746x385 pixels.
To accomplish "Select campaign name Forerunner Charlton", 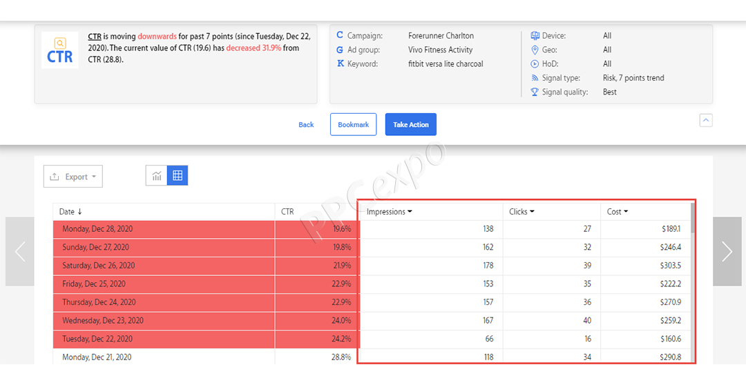I will pos(441,36).
